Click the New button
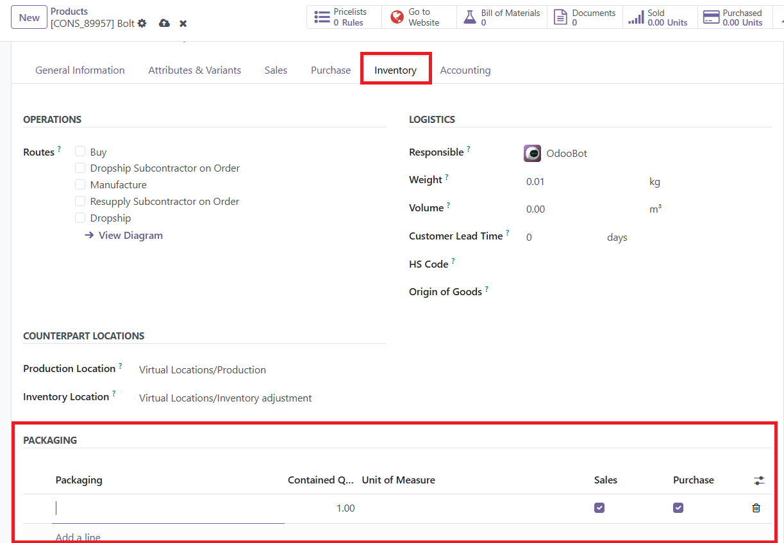The height and width of the screenshot is (543, 784). [29, 18]
